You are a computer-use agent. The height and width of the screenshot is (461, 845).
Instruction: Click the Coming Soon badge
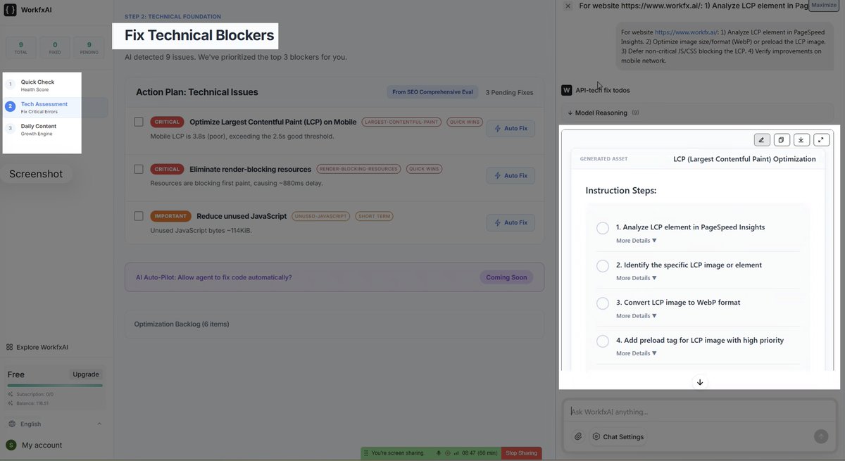[506, 277]
